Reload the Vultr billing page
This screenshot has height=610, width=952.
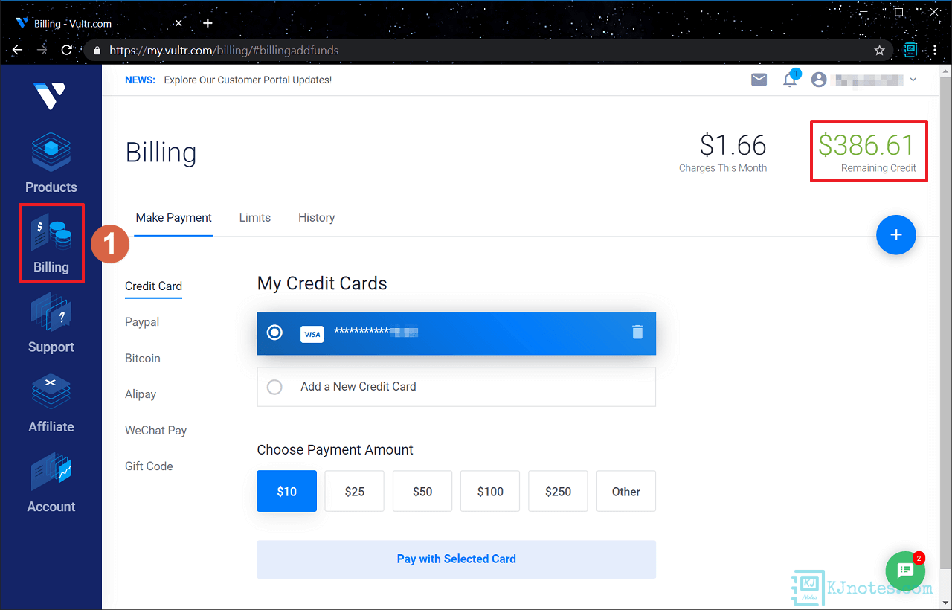coord(67,50)
